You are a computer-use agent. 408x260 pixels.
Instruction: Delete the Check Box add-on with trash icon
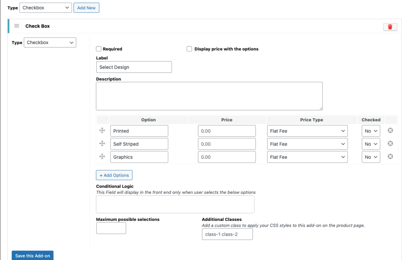(390, 27)
